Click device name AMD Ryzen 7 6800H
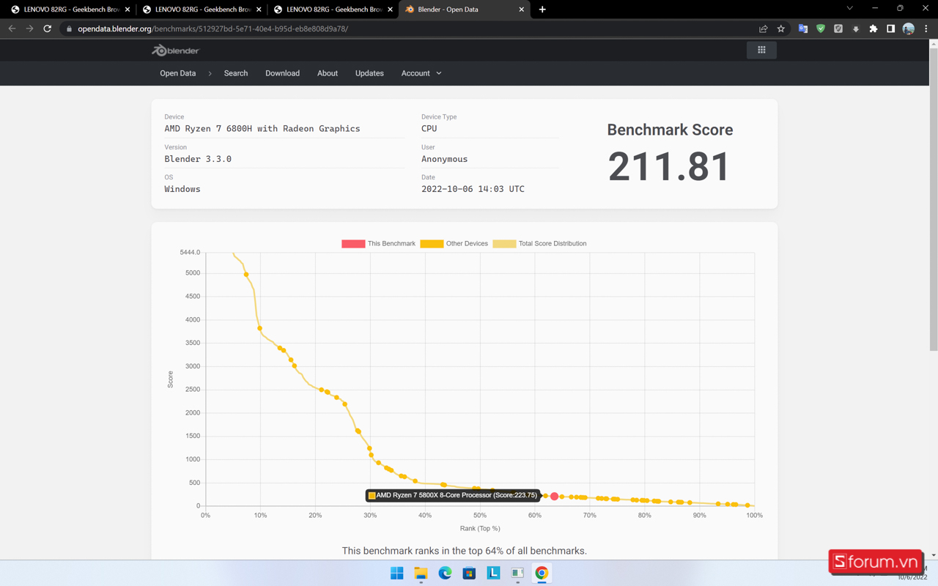Screen dimensions: 938x586 262,128
